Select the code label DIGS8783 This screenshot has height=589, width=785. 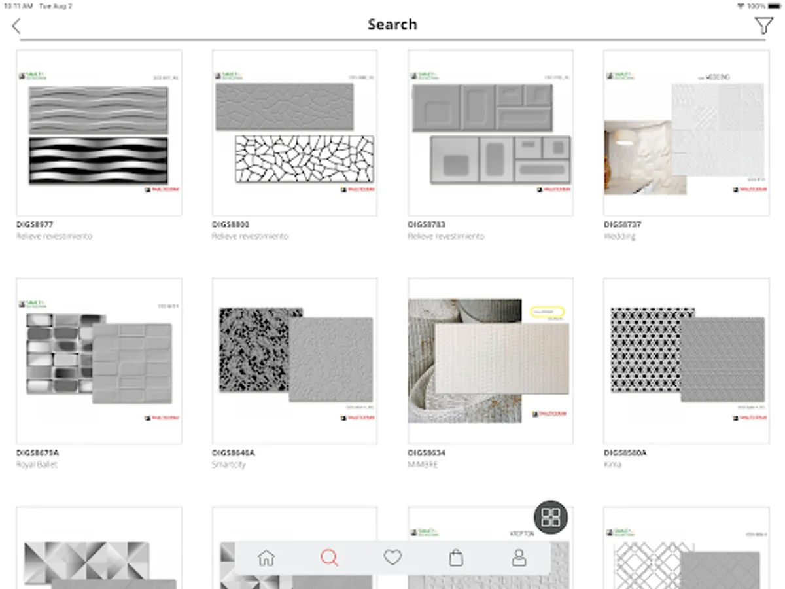click(427, 224)
